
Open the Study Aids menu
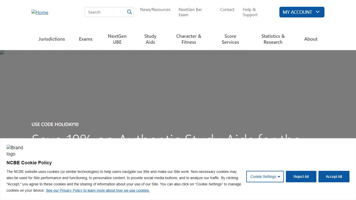[150, 39]
